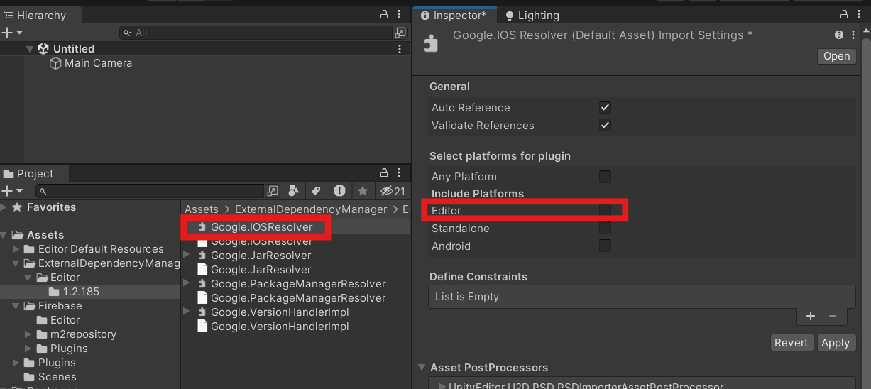Open the import settings three-dot options menu
Screen dimensions: 871x389
point(853,35)
